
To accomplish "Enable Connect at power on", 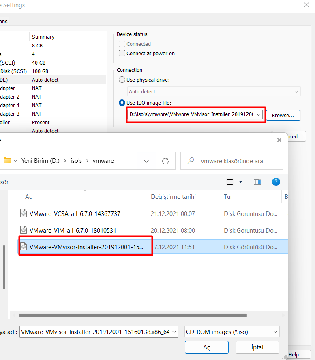I will point(122,53).
